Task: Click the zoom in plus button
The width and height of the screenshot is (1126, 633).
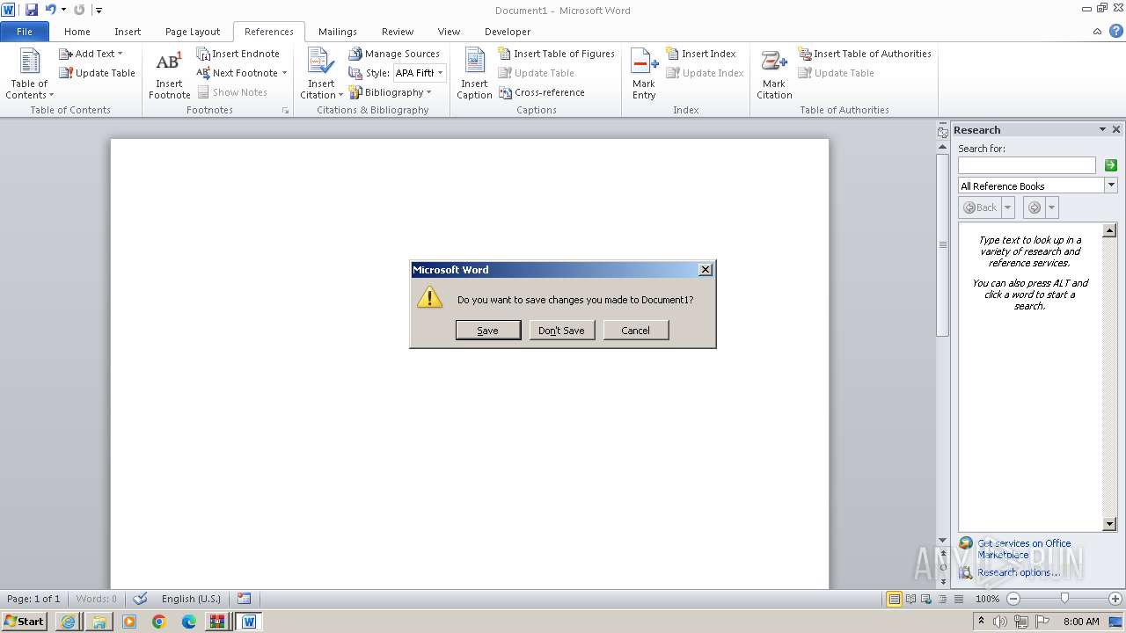Action: pyautogui.click(x=1115, y=599)
